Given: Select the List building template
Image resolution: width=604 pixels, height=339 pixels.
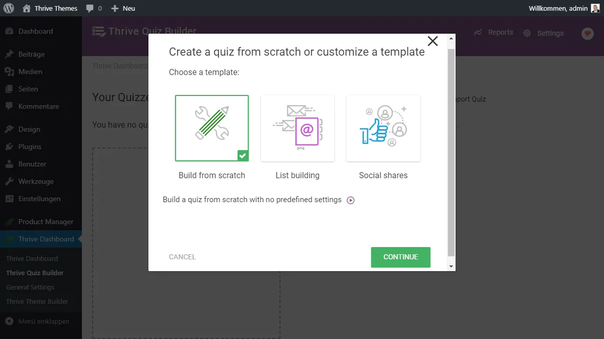Looking at the screenshot, I should point(297,128).
